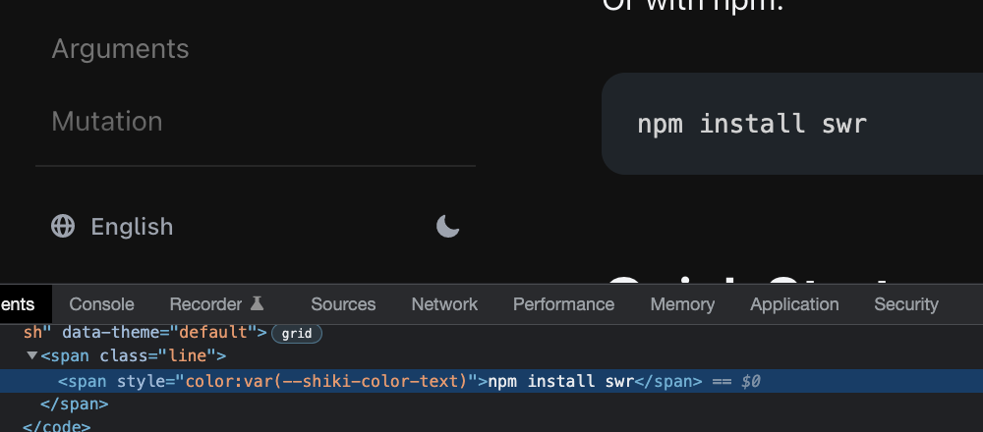Open the Arguments sidebar link

tap(120, 49)
